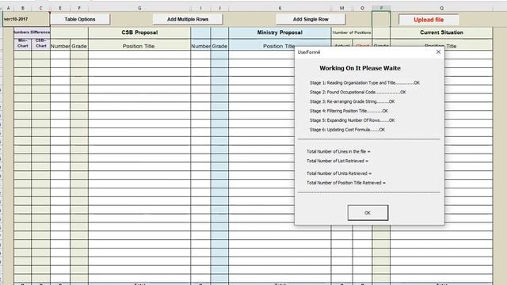507x285 pixels.
Task: Confirm the UserForm4 dialog with OK
Action: coord(368,213)
